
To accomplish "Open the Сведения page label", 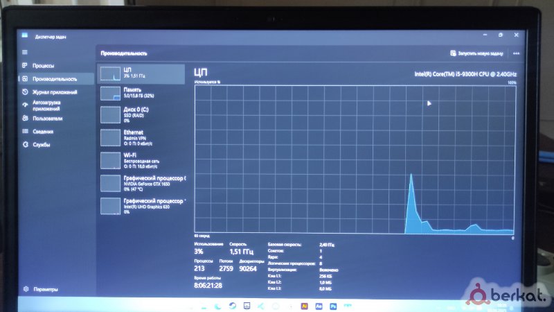I will (x=43, y=132).
